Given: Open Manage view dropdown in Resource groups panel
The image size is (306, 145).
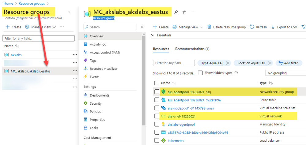Looking at the screenshot, I should (40, 27).
